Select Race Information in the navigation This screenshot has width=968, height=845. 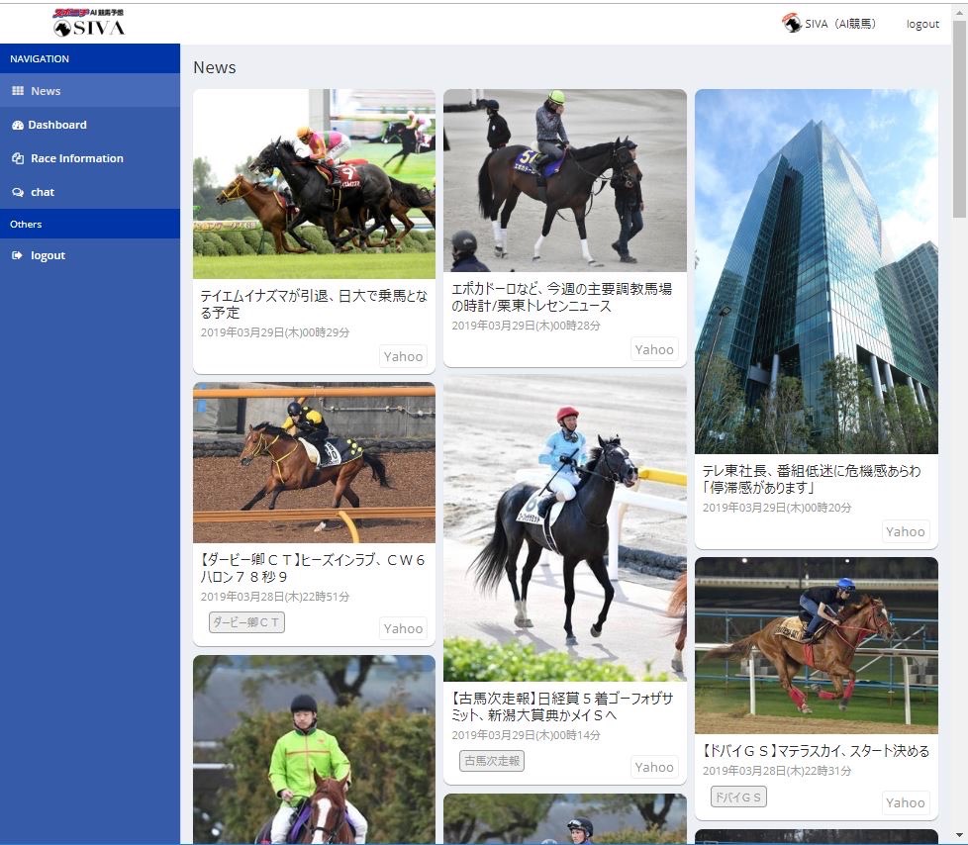(90, 158)
